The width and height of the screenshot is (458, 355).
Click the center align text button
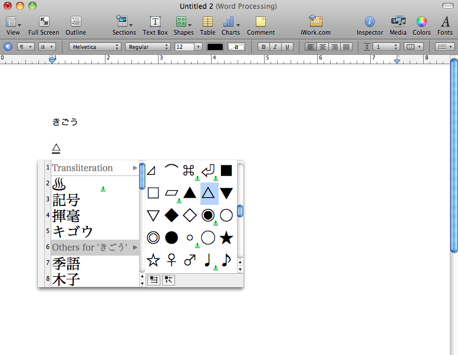[323, 47]
